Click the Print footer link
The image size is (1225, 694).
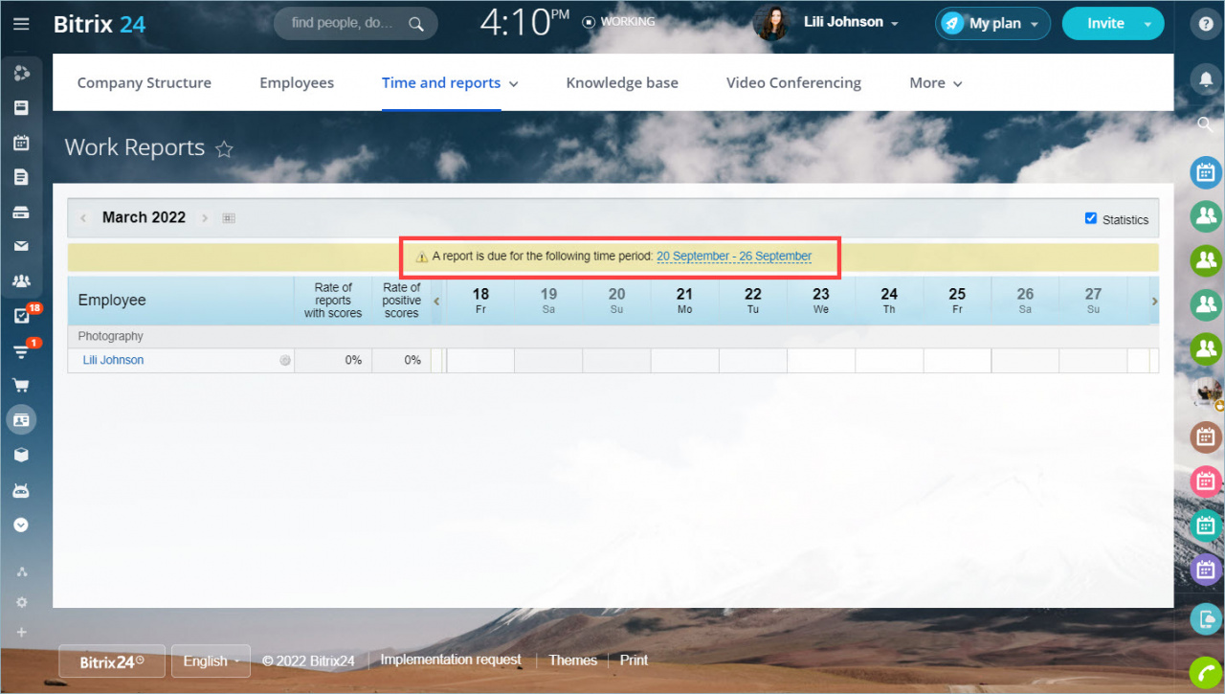[634, 660]
